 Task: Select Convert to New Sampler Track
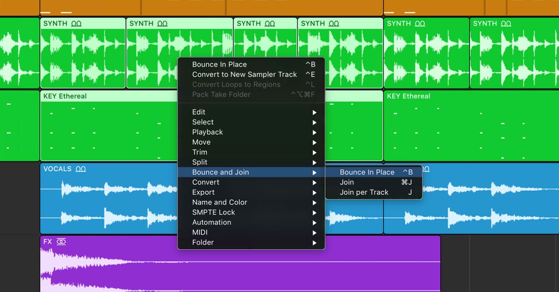[244, 74]
